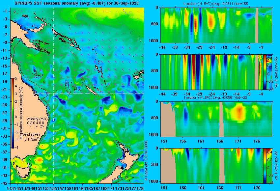
Task: Open the lon=155 eastward velocity section plot
Action: point(212,72)
